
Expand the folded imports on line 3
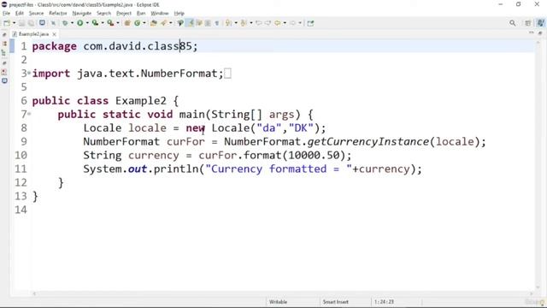29,73
